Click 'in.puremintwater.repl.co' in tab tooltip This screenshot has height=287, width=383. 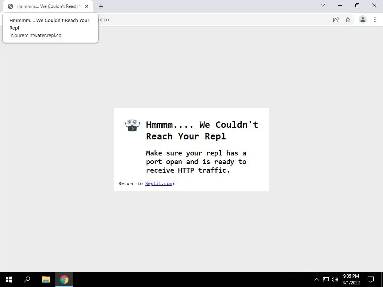pyautogui.click(x=35, y=35)
